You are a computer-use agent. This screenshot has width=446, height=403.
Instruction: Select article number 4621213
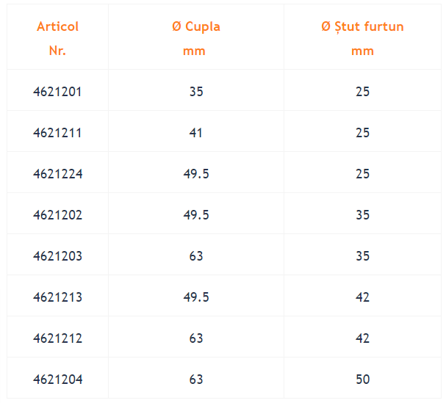click(x=58, y=297)
